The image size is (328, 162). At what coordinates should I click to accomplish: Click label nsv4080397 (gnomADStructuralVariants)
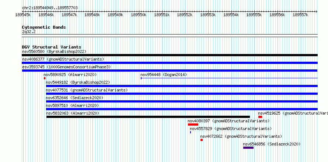pos(228,121)
